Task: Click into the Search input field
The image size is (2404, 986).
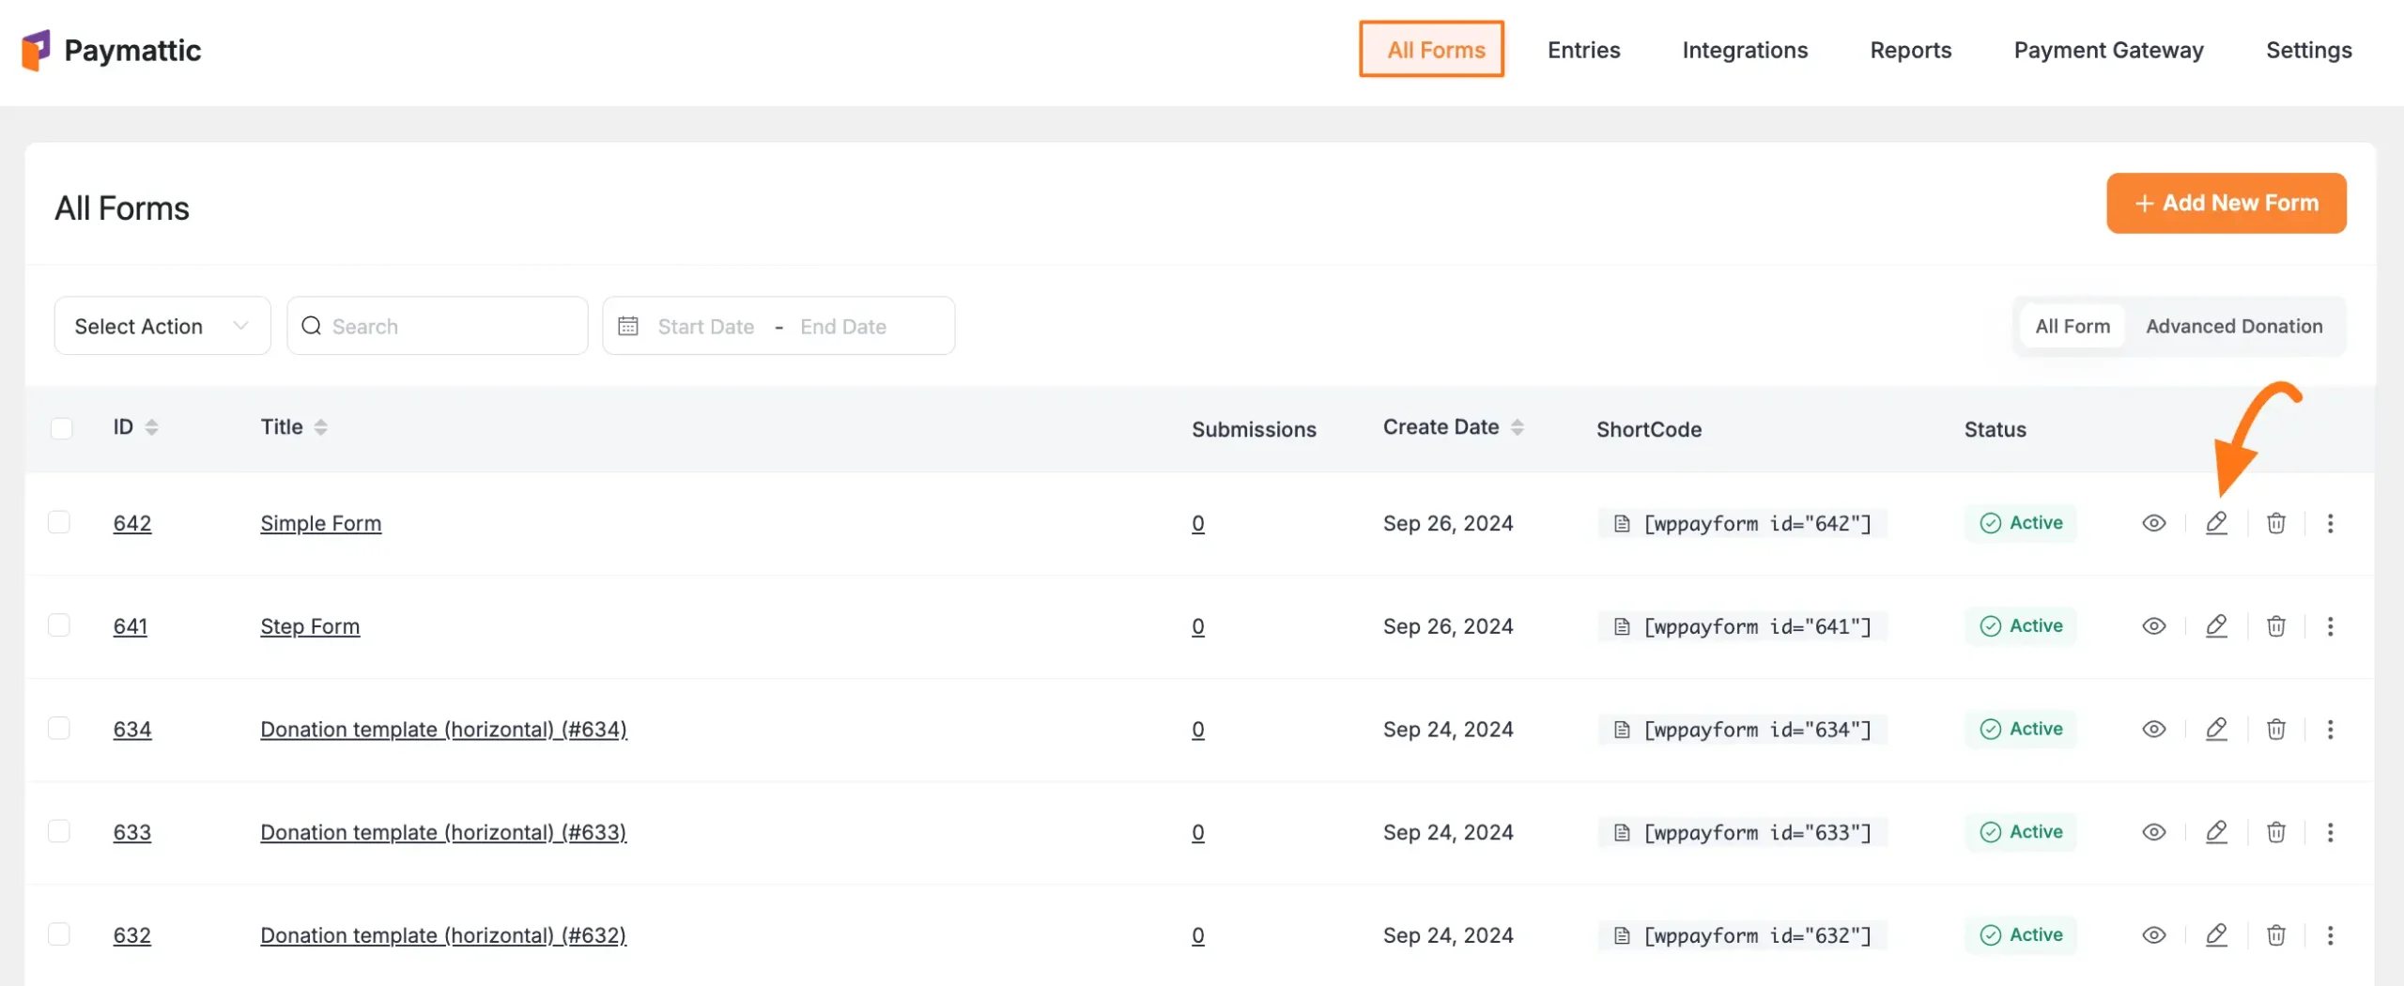Action: click(x=451, y=326)
